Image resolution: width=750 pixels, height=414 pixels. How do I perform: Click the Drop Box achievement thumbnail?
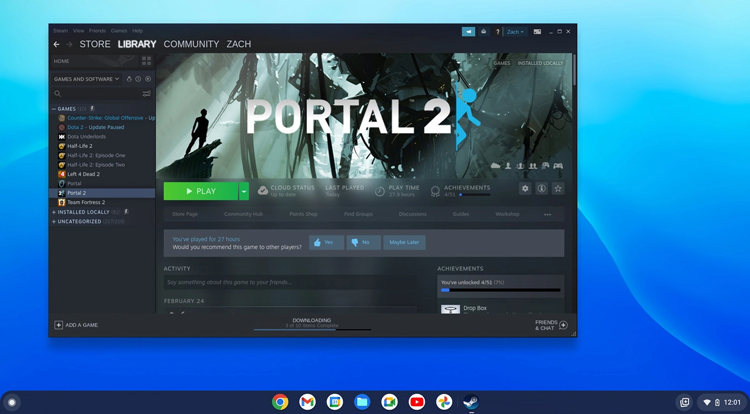[x=450, y=309]
